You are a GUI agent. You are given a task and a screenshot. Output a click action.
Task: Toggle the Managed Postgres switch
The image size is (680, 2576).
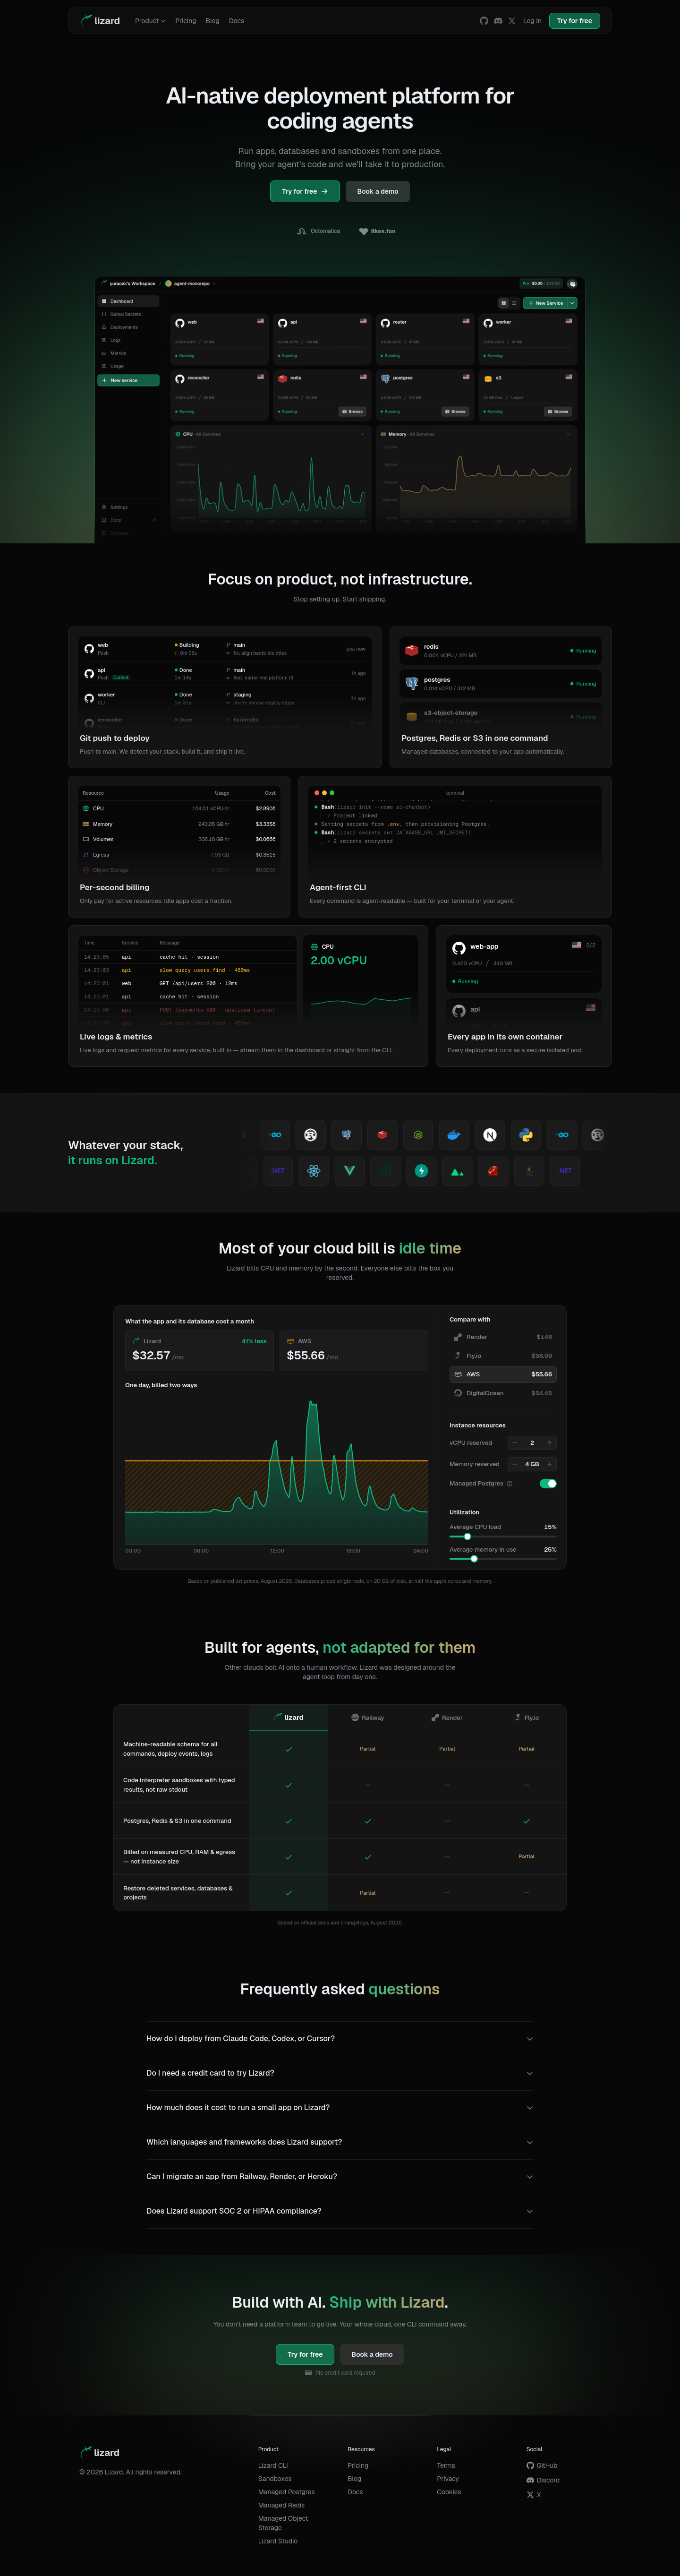pyautogui.click(x=548, y=1484)
